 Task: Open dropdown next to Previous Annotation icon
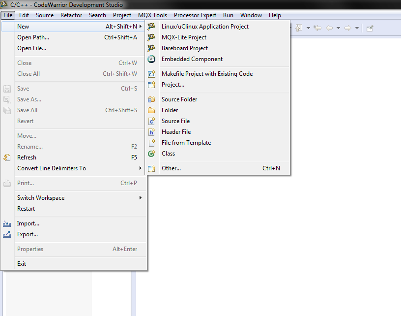[x=308, y=28]
